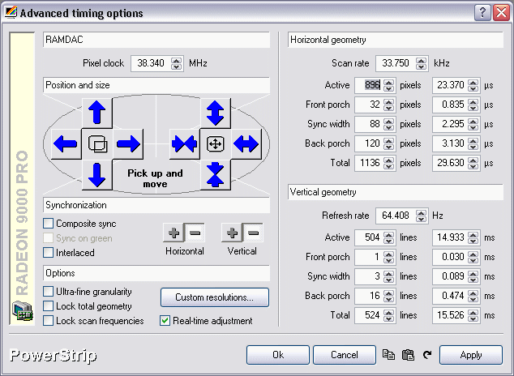This screenshot has height=376, width=514.
Task: Enable the Composite sync checkbox
Action: pyautogui.click(x=49, y=224)
